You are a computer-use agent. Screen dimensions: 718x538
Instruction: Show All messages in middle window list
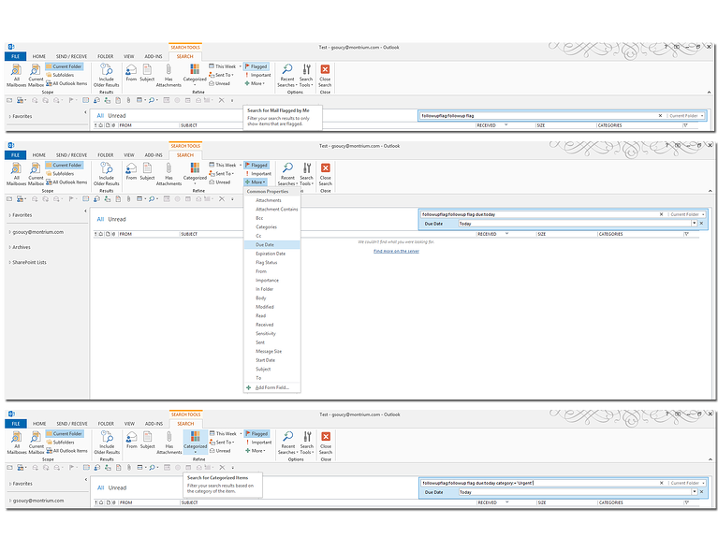(x=100, y=219)
